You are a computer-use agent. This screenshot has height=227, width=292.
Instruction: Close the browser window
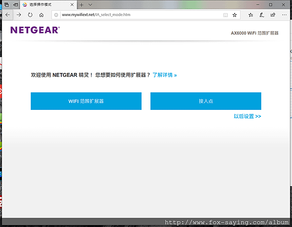tap(283, 5)
